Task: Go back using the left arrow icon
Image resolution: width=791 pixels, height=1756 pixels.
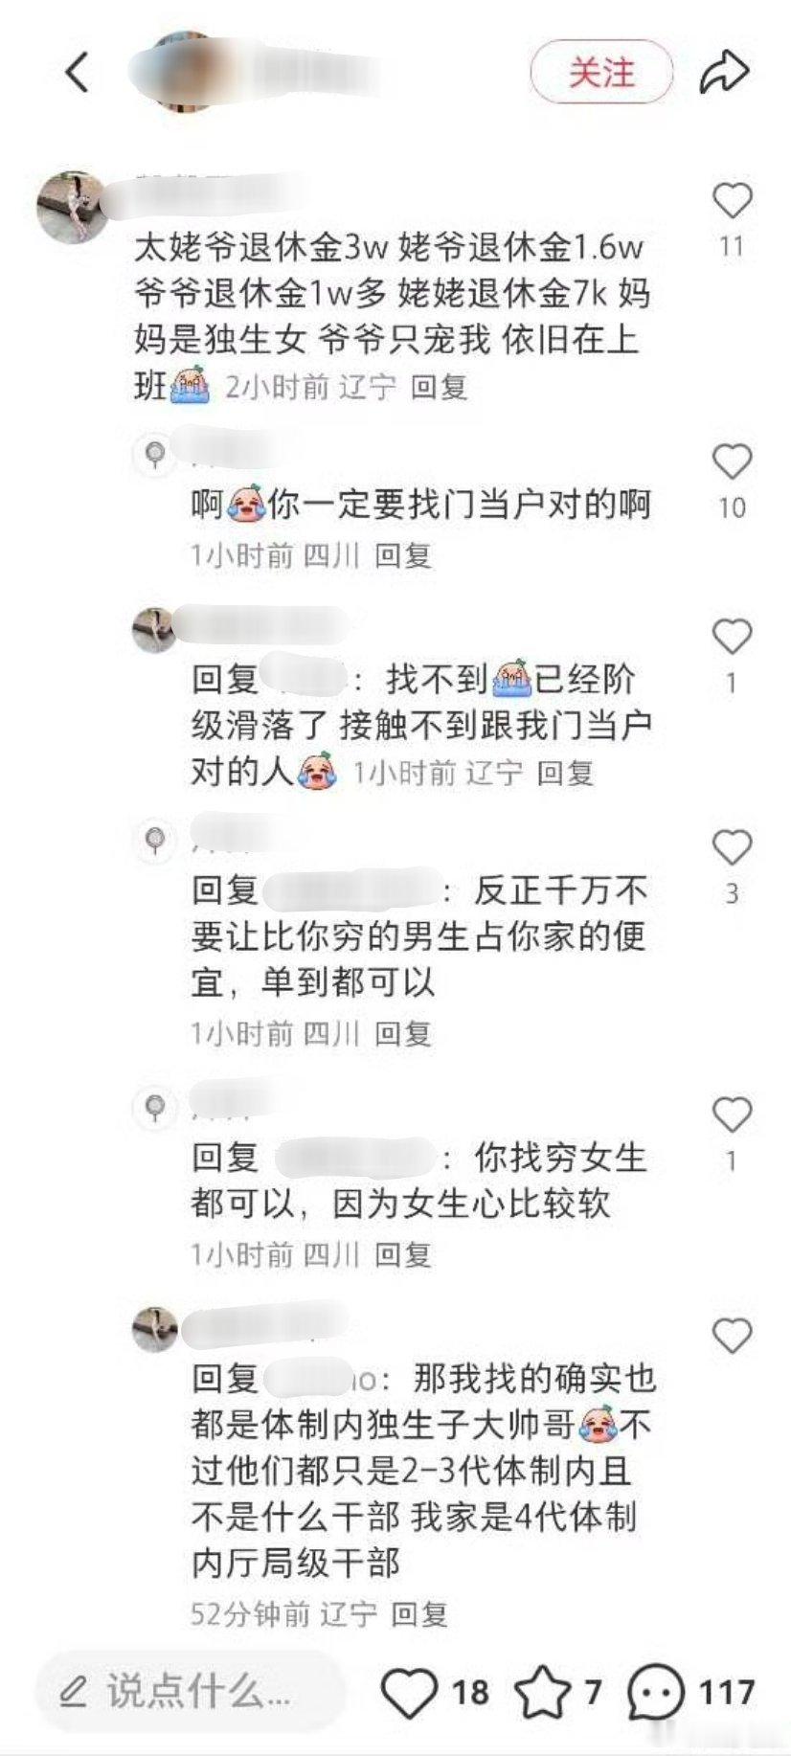Action: [x=79, y=73]
